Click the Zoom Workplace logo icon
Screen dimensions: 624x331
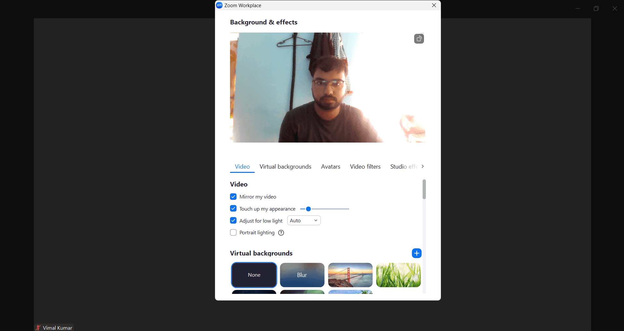coord(219,5)
